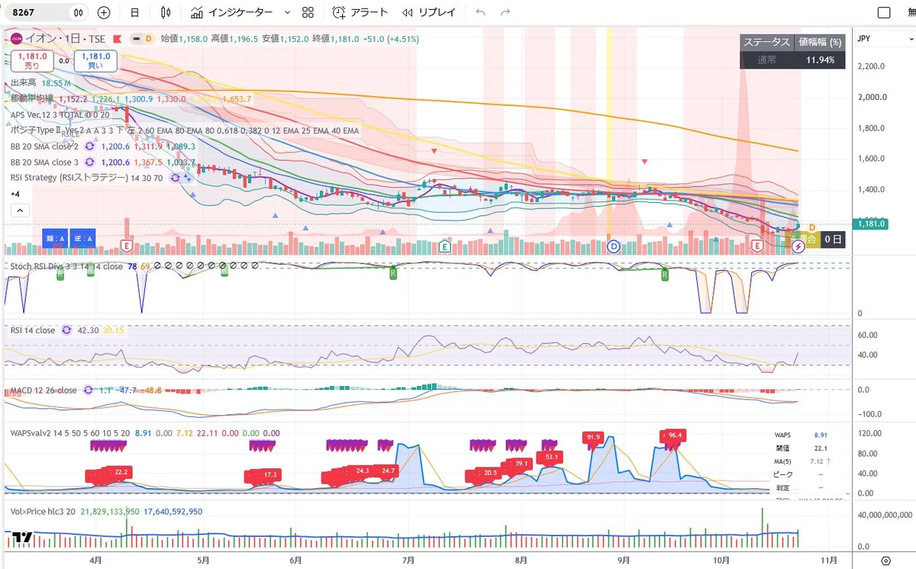This screenshot has height=569, width=916.
Task: Click refresh icon on RSI 14 close
Action: click(x=68, y=330)
